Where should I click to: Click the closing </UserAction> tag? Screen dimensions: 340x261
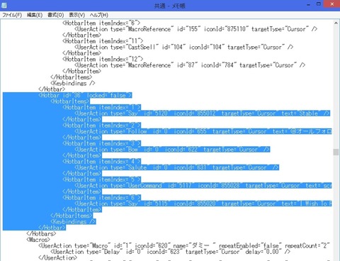58,257
